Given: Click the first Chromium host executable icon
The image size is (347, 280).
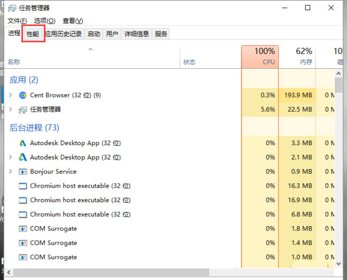Looking at the screenshot, I should click(23, 186).
